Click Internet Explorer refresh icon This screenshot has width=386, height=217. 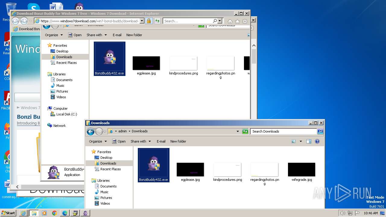pos(157,21)
